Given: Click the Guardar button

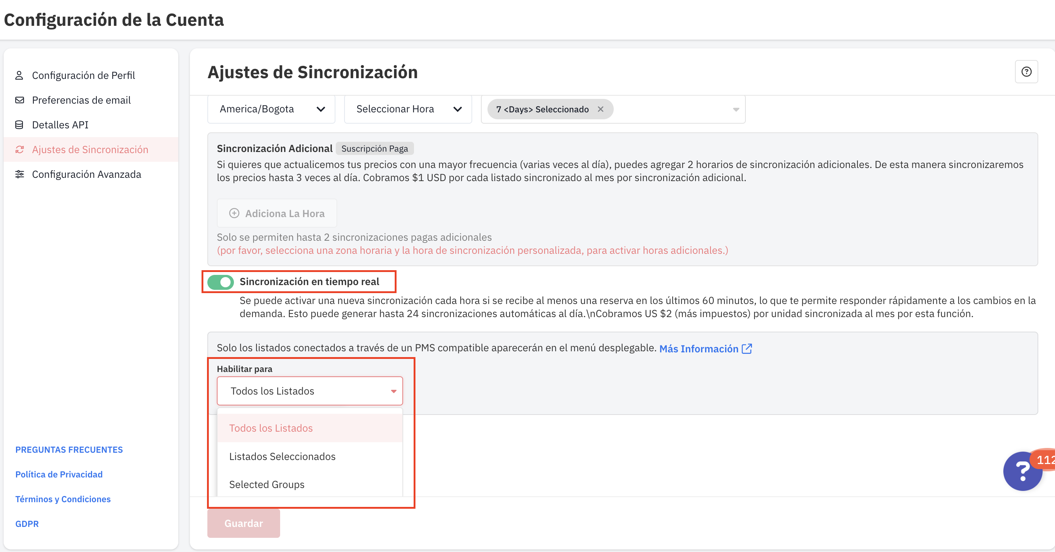Looking at the screenshot, I should click(x=243, y=523).
